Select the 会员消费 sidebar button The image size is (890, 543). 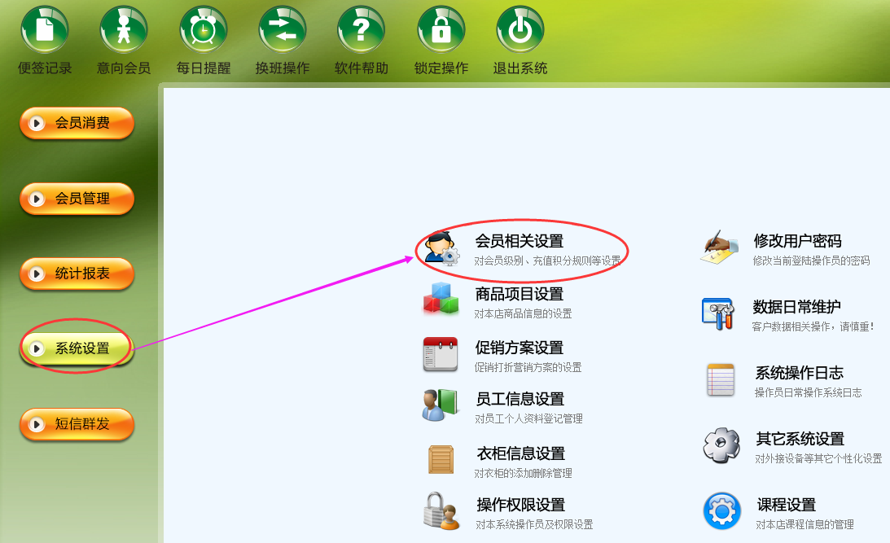coord(77,123)
